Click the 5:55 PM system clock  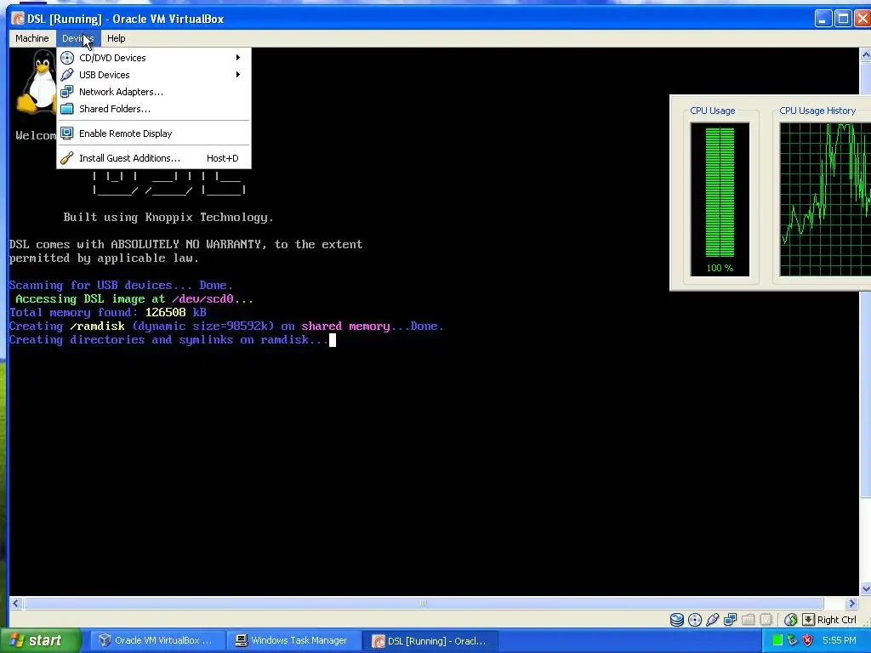pyautogui.click(x=840, y=641)
